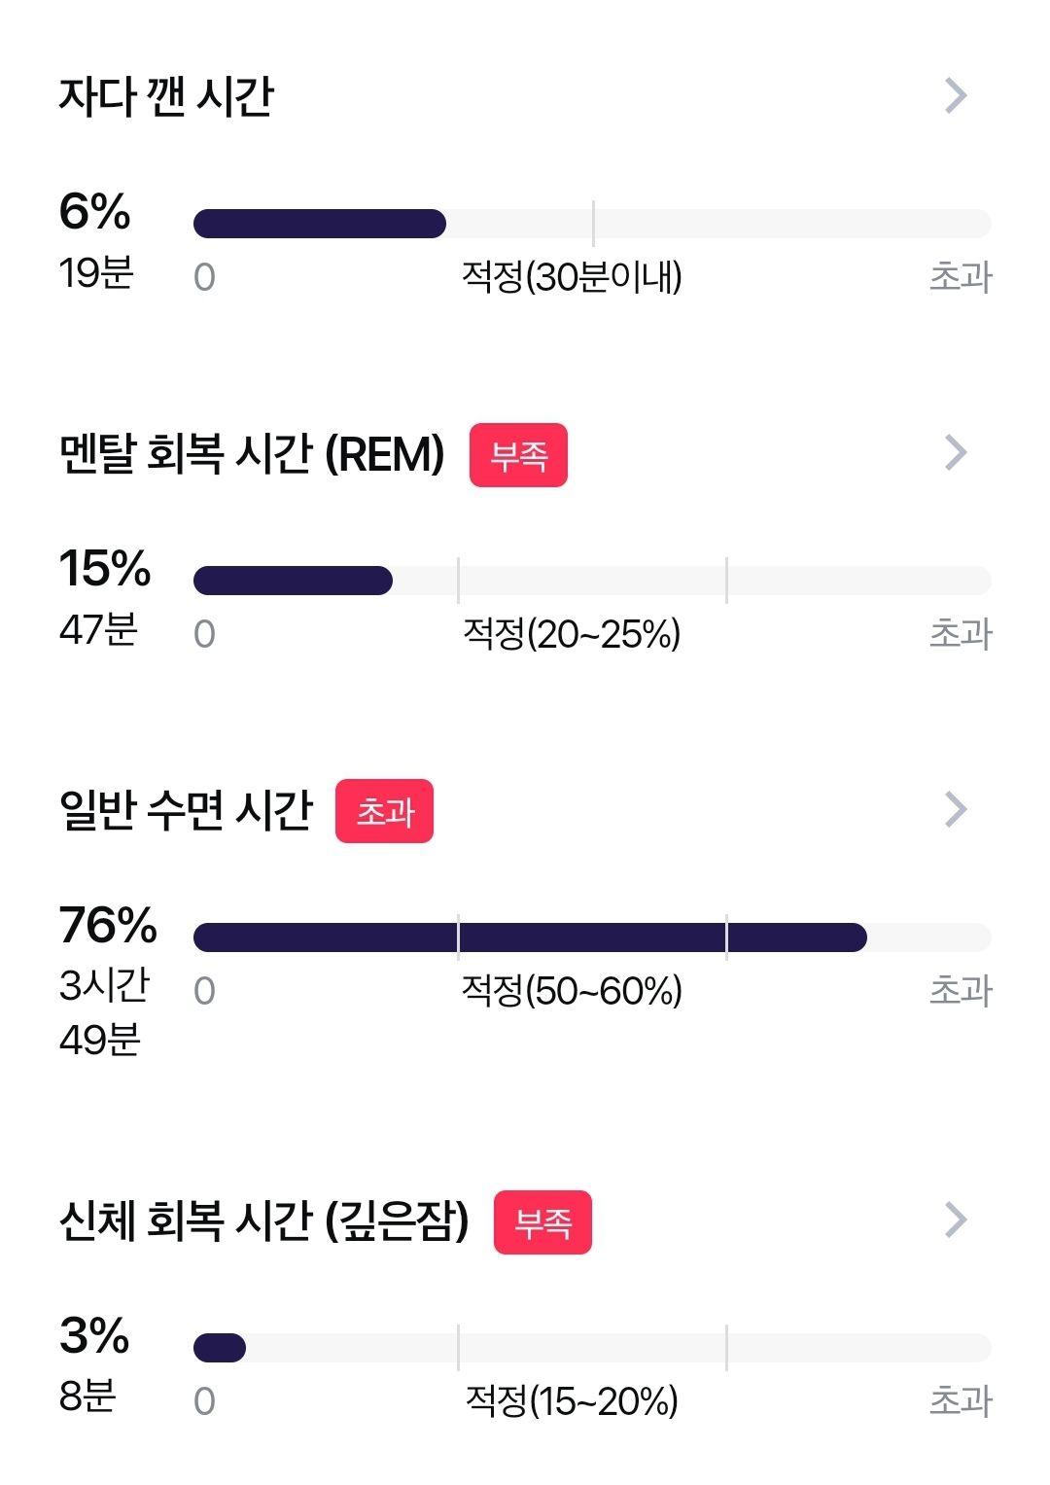Screen dimensions: 1050x1485
Task: Tap the 적정(30분이내) range label
Action: click(x=572, y=277)
